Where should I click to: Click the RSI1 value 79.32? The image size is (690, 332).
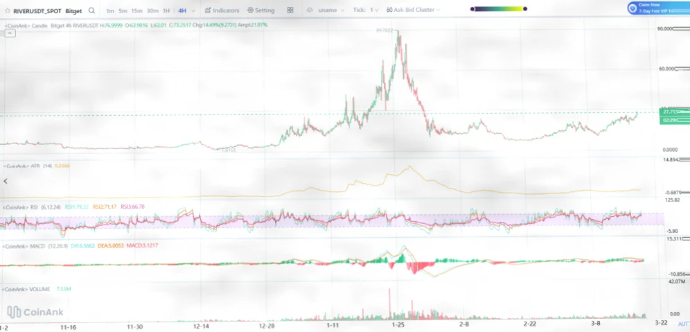tap(77, 207)
